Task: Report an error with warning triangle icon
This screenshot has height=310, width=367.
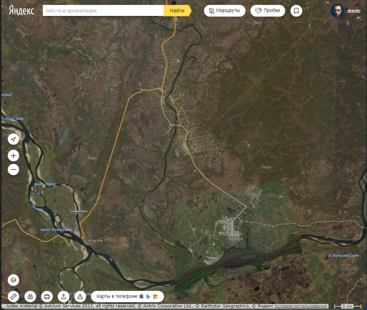Action: click(x=80, y=297)
